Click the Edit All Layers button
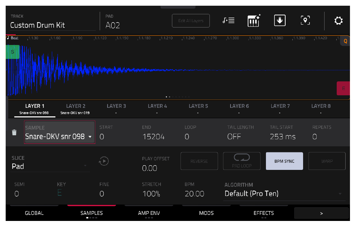 pos(191,21)
